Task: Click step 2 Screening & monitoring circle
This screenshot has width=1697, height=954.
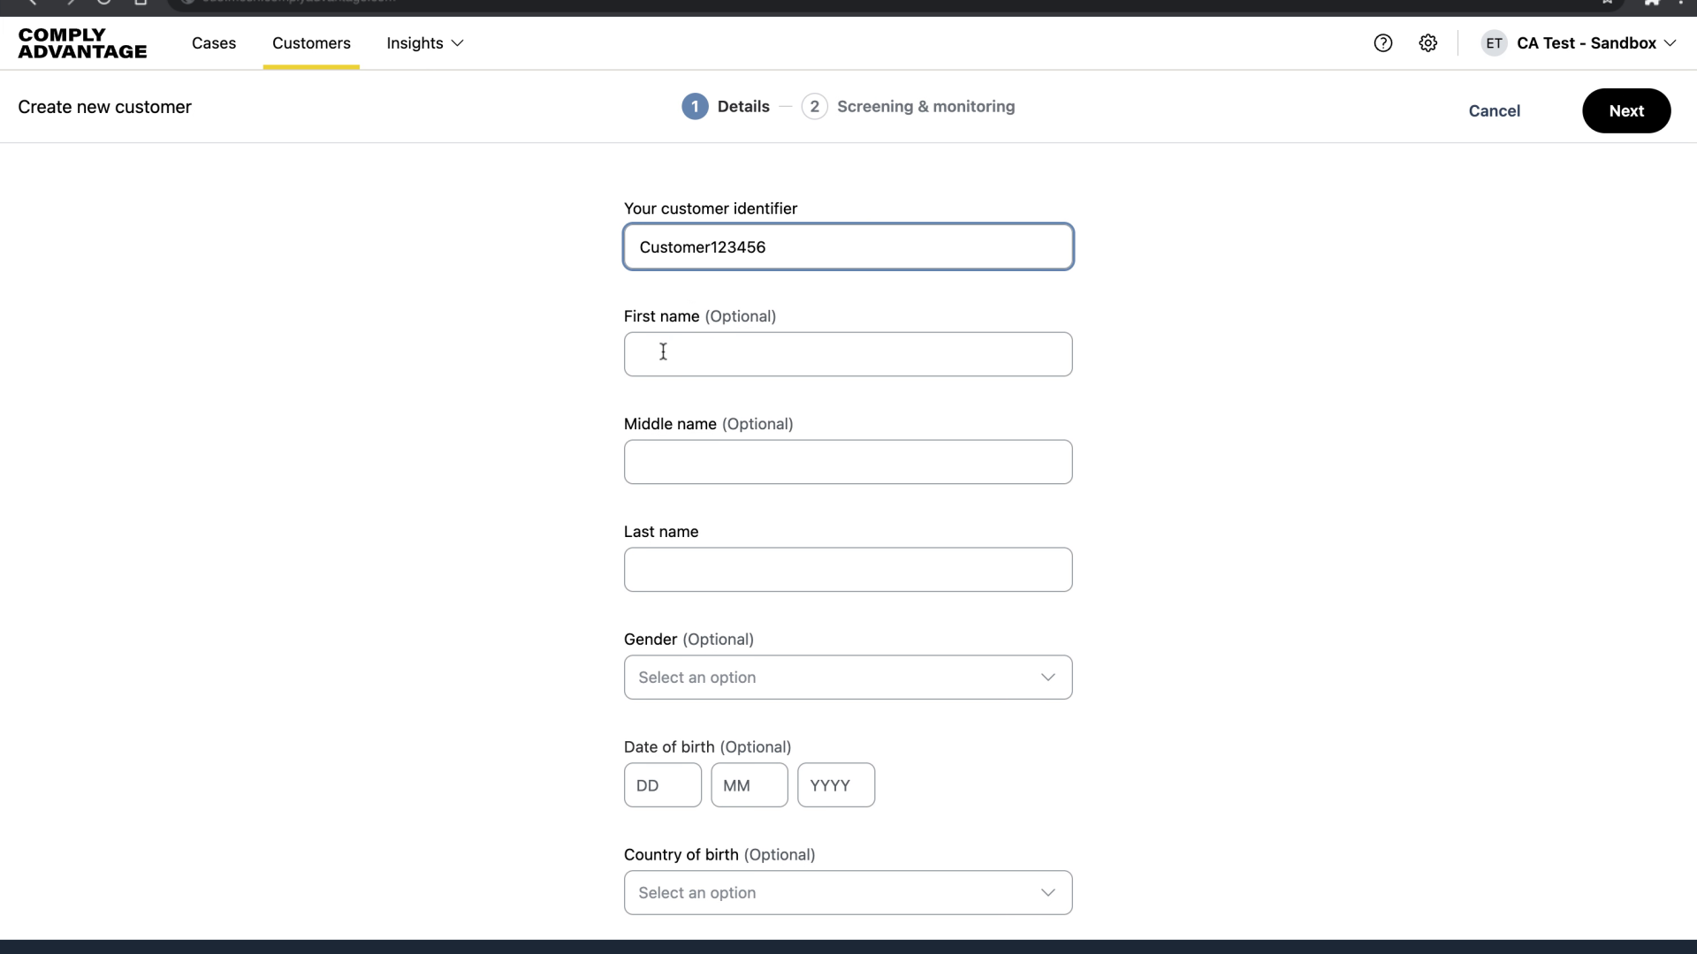Action: point(814,106)
